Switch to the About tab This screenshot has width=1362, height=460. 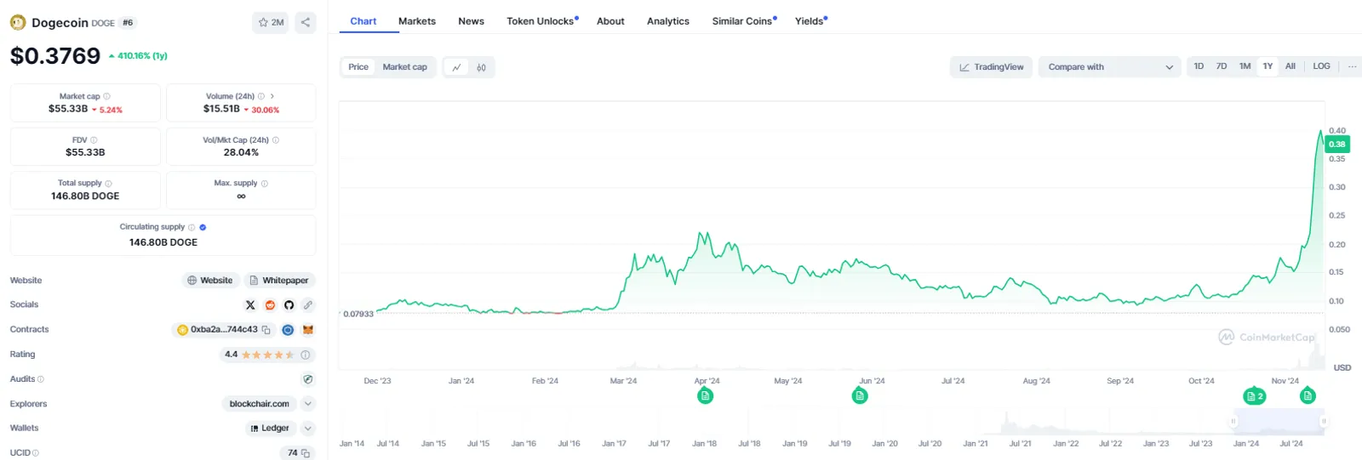click(610, 21)
